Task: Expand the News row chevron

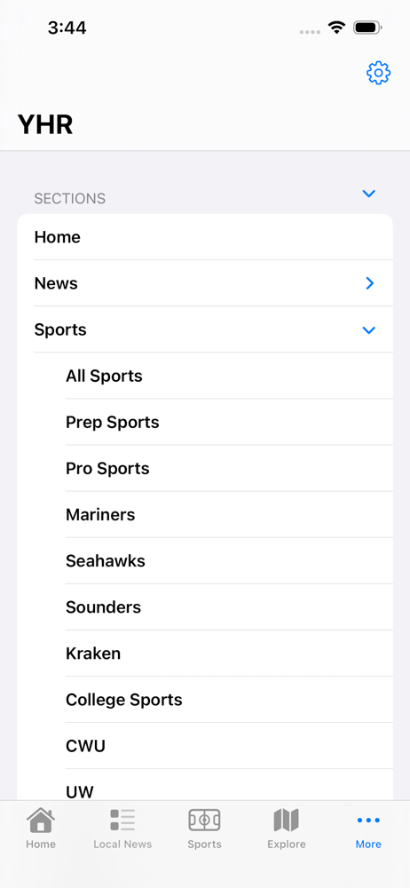Action: (x=370, y=283)
